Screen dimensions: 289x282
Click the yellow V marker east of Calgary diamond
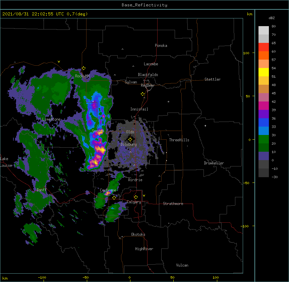[144, 196]
